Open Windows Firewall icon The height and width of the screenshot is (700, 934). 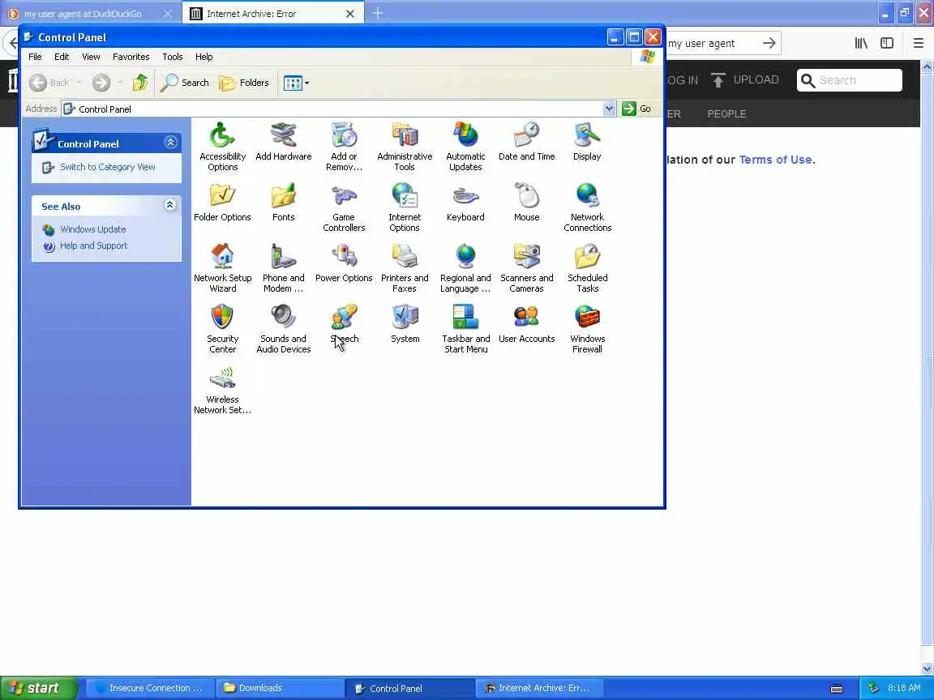587,328
